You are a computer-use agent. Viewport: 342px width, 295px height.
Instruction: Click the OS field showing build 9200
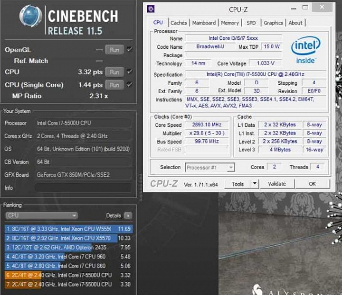83,149
